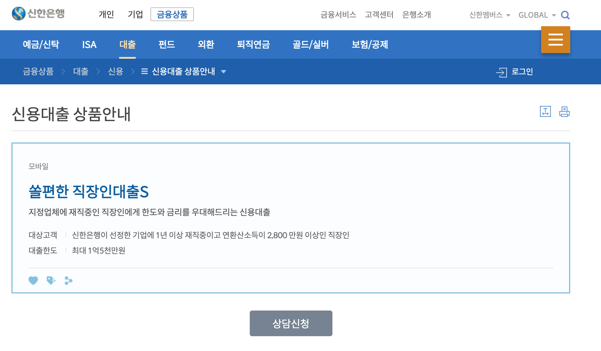Select the 기업 top menu
This screenshot has width=601, height=351.
[135, 14]
